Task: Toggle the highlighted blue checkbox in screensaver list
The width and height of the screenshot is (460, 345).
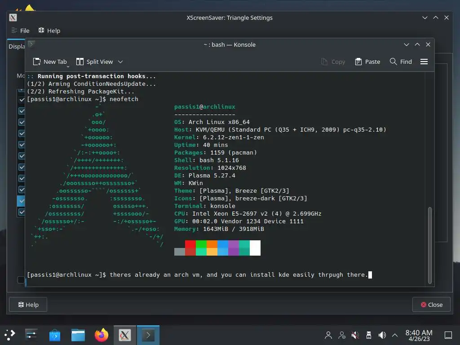Action: point(22,201)
